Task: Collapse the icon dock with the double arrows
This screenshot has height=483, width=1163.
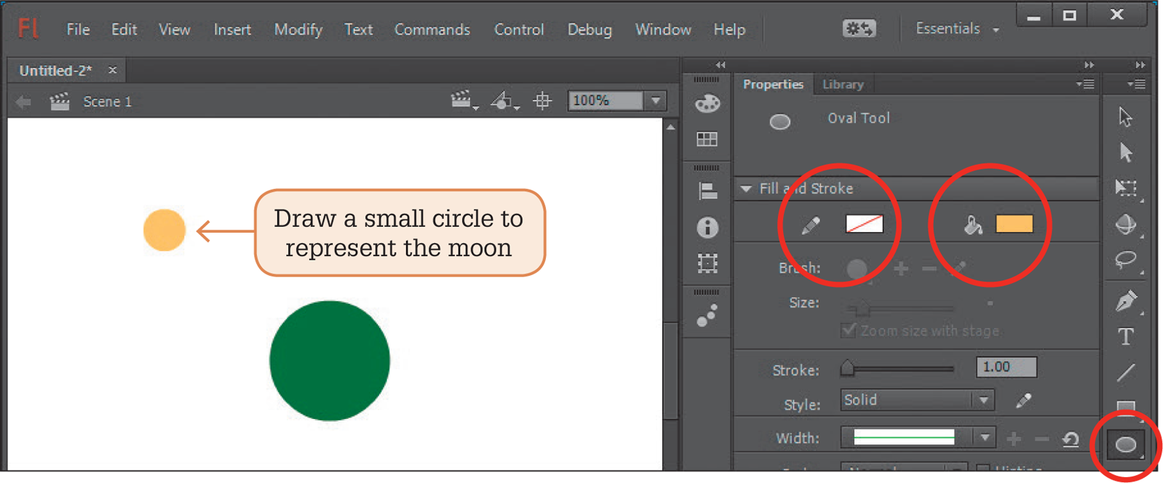Action: pos(721,65)
